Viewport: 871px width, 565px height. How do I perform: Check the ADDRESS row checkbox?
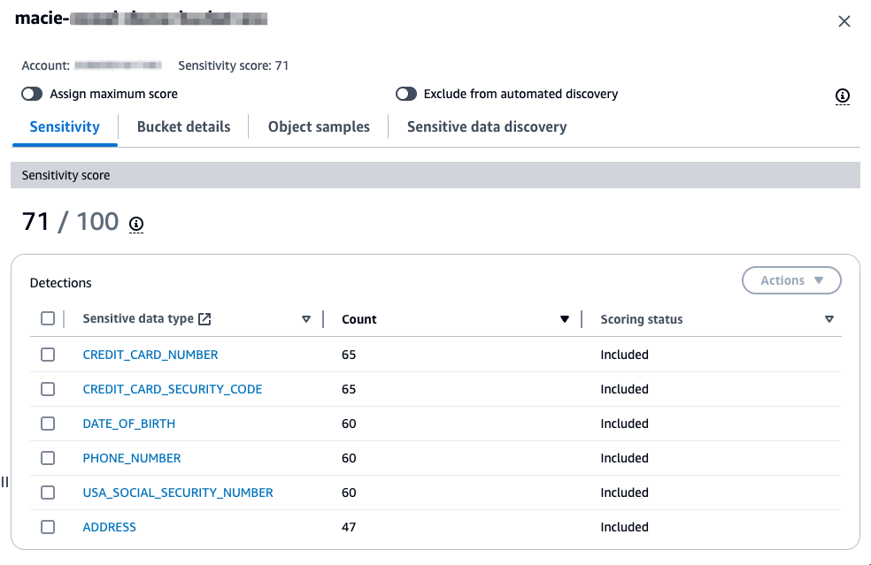point(48,527)
